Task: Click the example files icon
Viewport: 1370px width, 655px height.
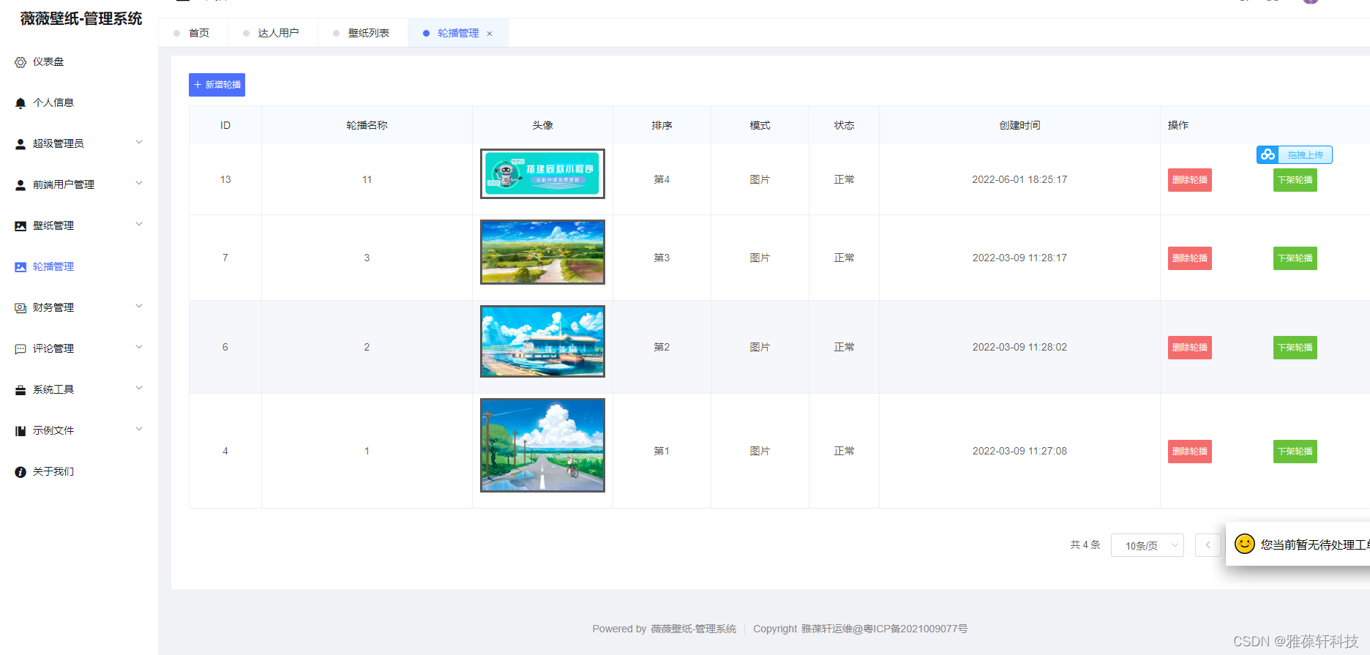Action: coord(20,431)
